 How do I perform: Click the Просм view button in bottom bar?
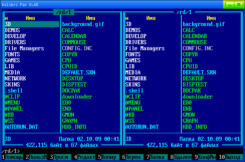pos(60,157)
